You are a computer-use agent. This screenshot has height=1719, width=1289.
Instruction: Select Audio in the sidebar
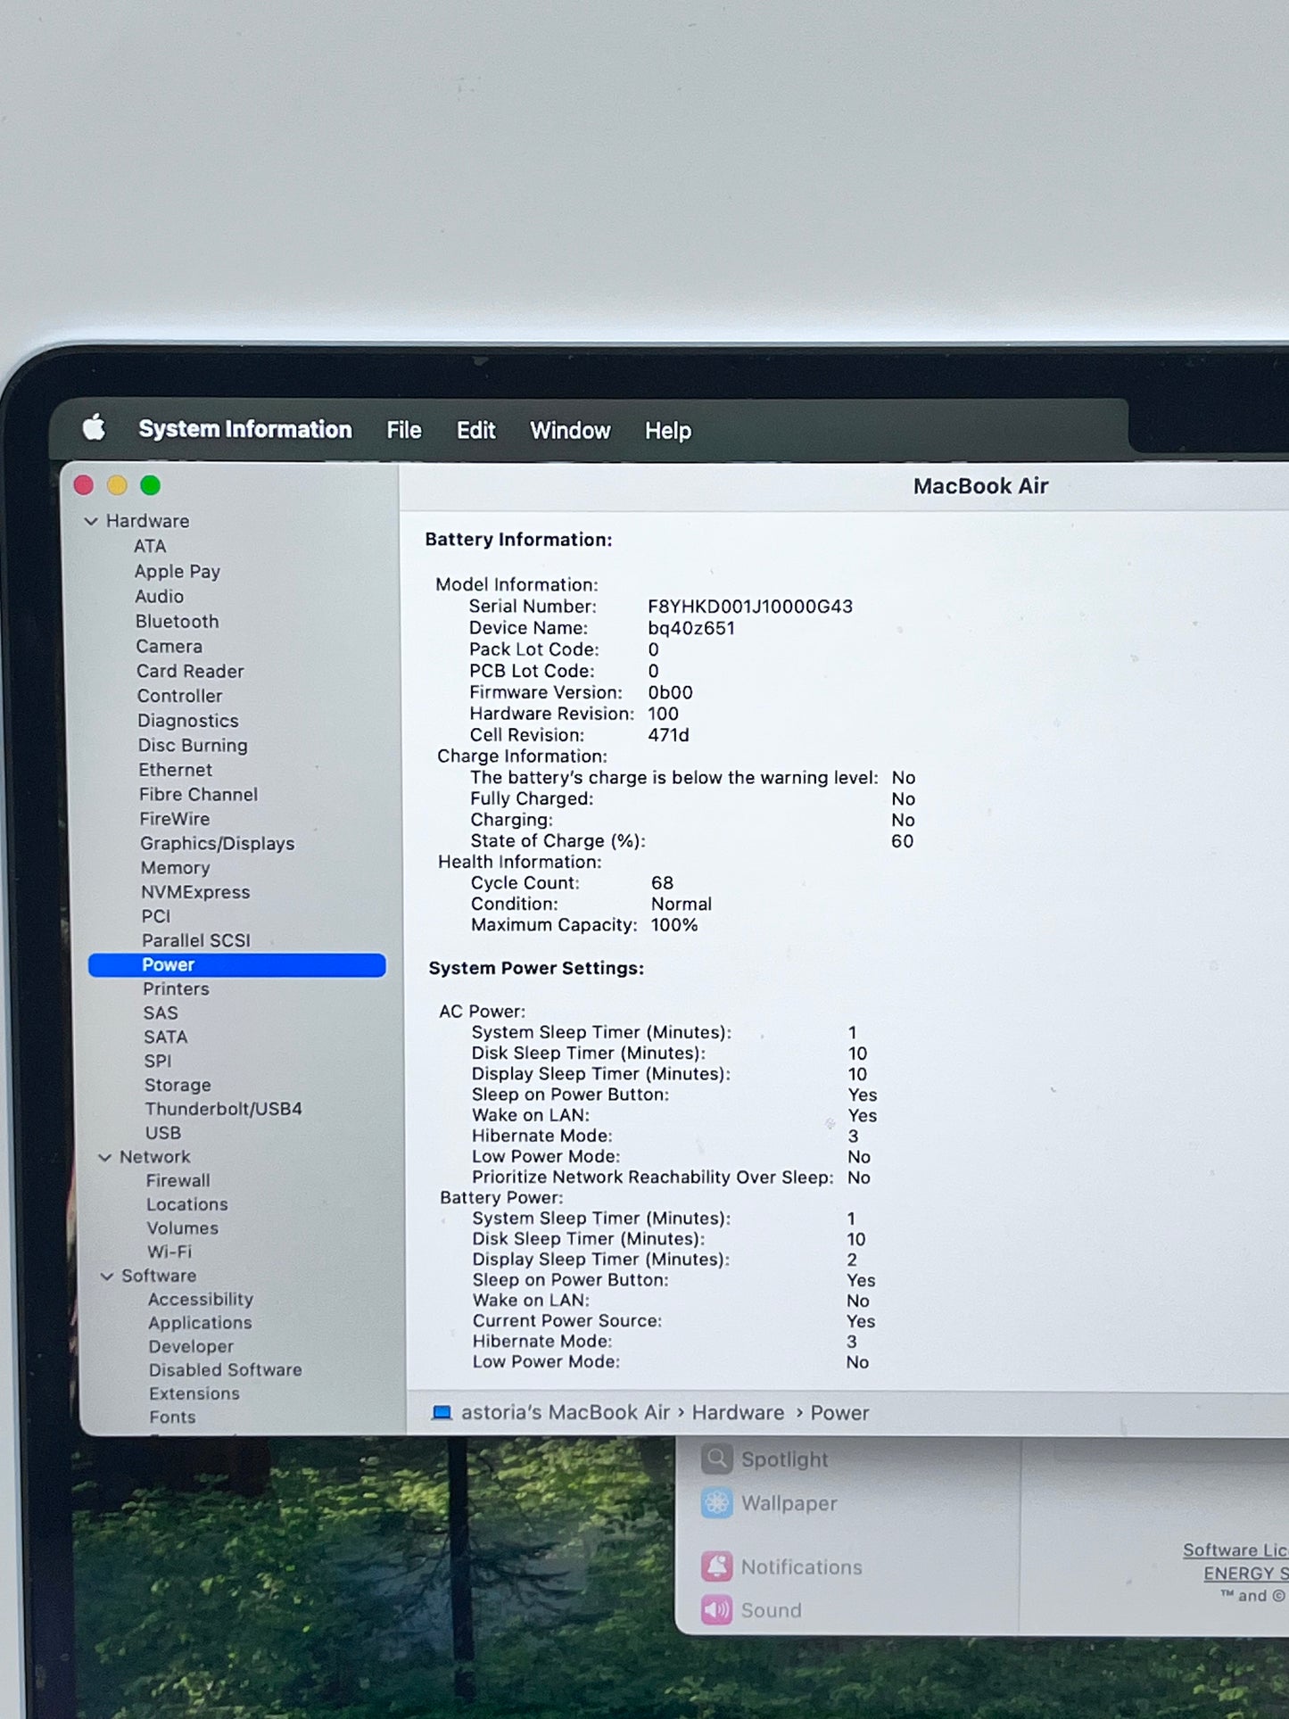tap(160, 596)
